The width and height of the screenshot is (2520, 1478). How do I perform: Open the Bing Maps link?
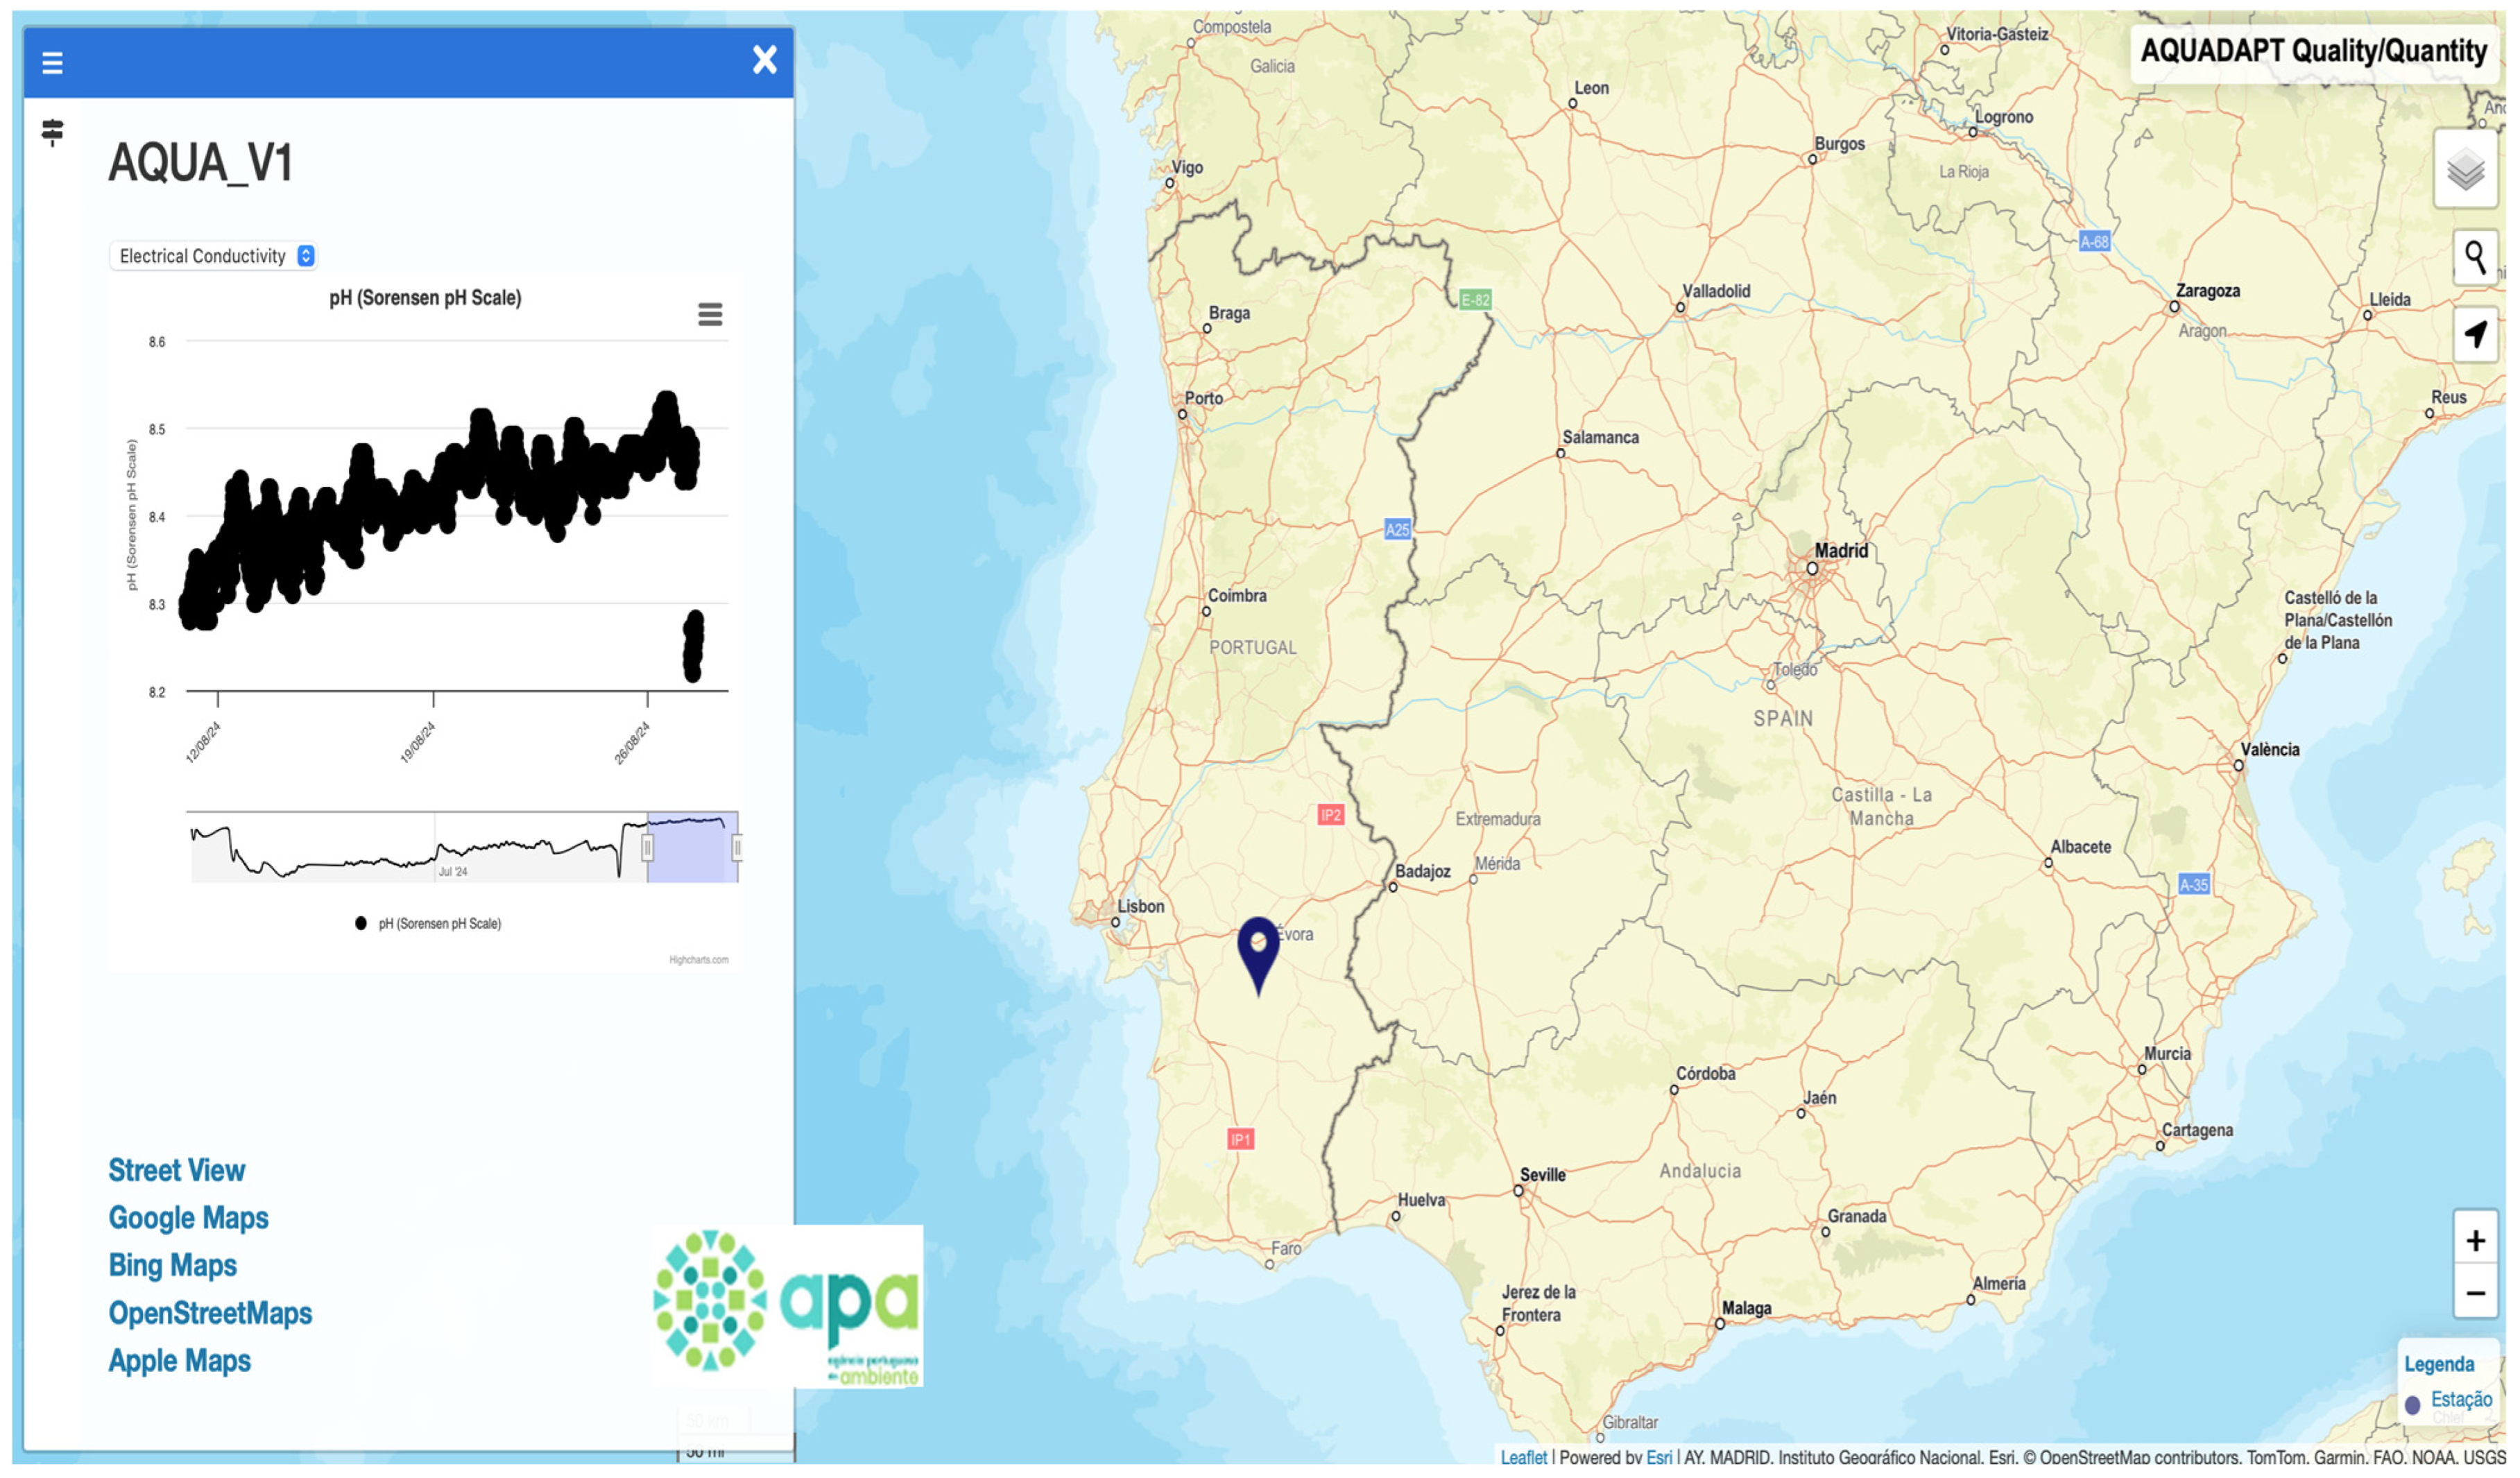173,1265
